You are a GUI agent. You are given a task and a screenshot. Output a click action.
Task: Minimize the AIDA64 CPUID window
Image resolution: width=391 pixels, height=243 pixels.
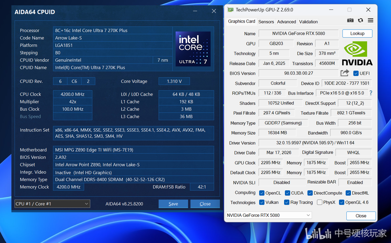coord(195,11)
